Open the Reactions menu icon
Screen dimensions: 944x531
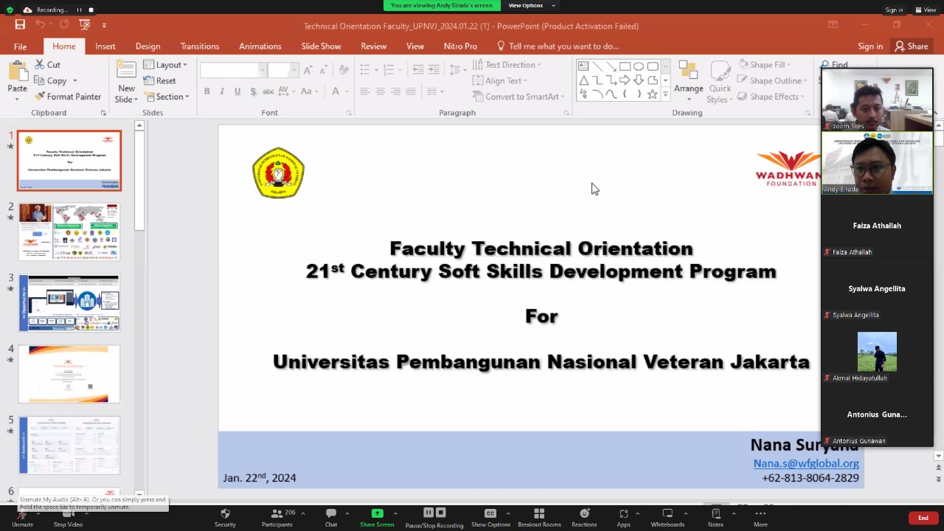(x=584, y=513)
